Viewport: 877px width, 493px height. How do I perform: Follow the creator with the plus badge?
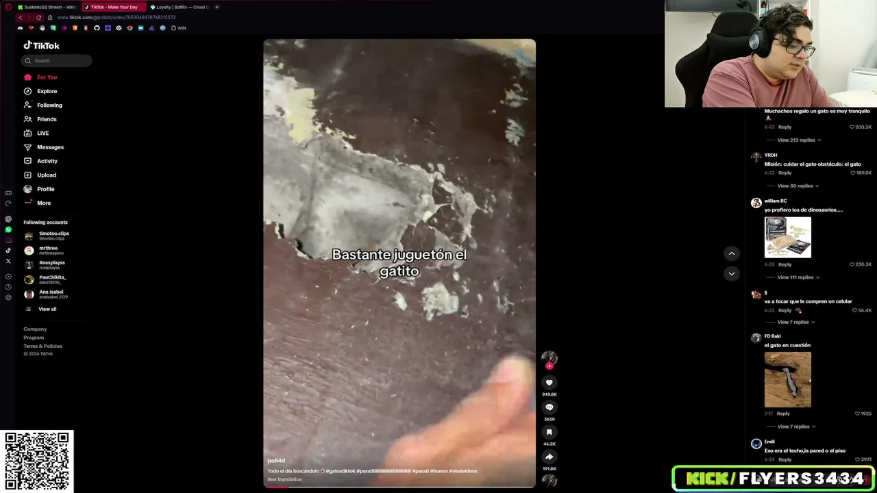(549, 366)
